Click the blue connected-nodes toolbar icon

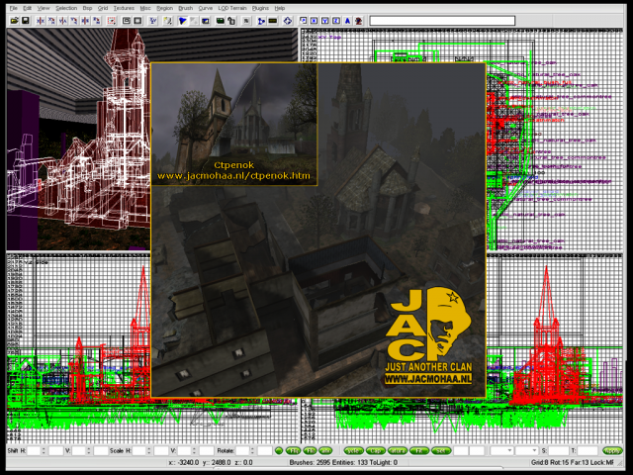click(261, 21)
